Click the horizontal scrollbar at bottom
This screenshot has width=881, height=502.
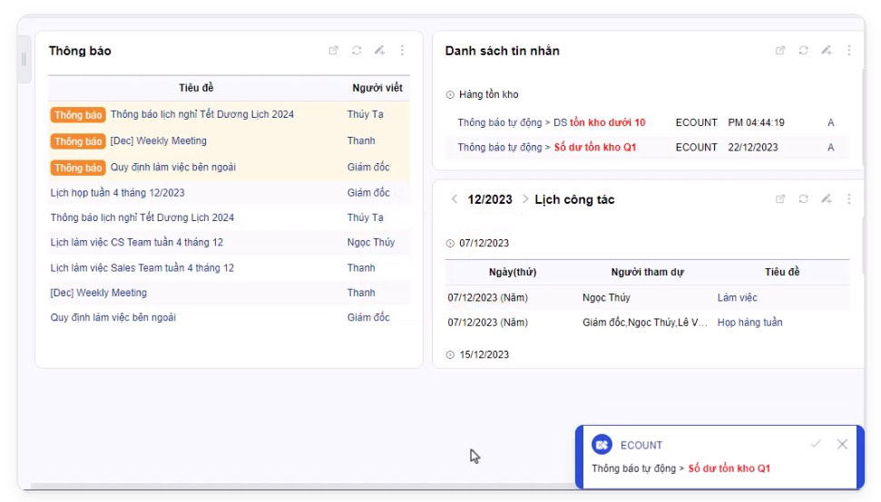click(x=303, y=485)
